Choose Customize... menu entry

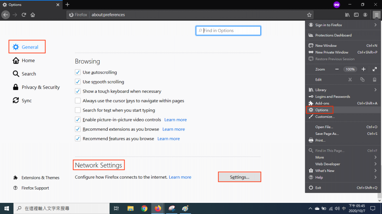coord(343,117)
